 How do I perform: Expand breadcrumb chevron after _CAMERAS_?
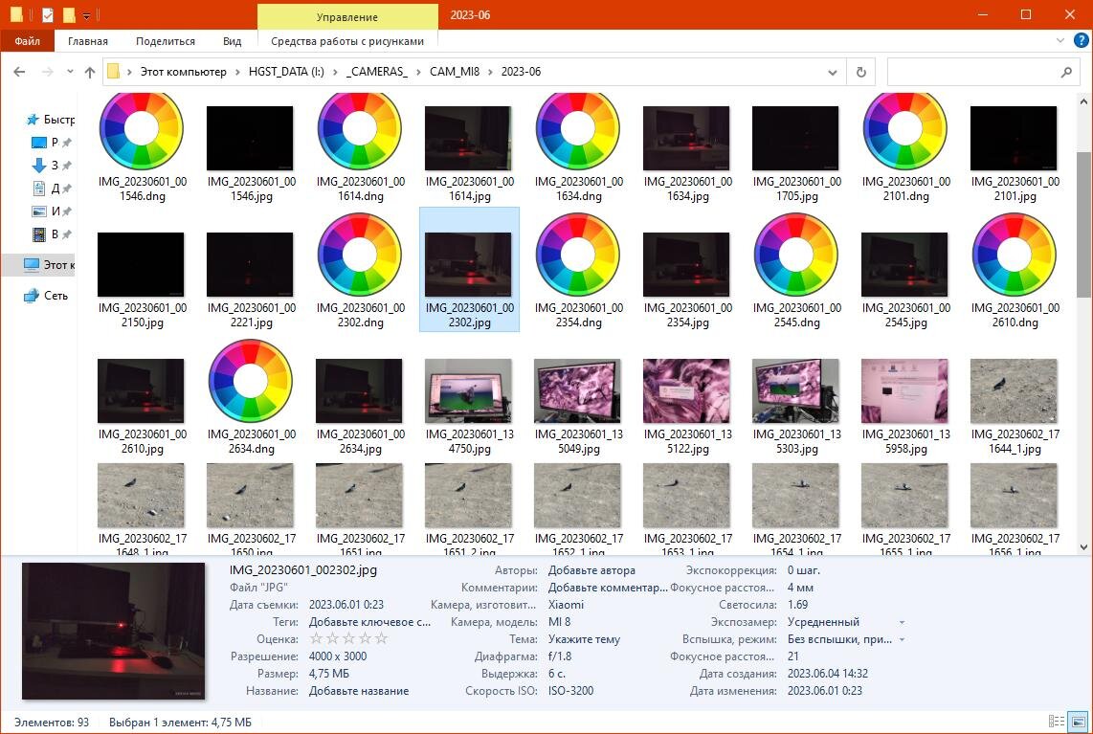point(418,72)
